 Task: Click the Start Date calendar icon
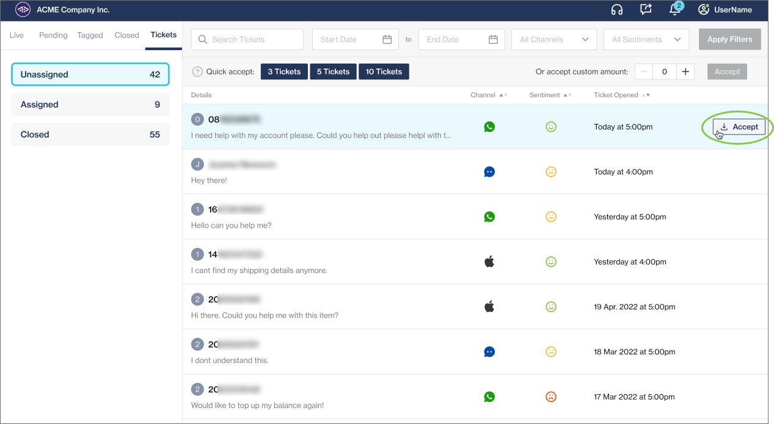click(387, 40)
